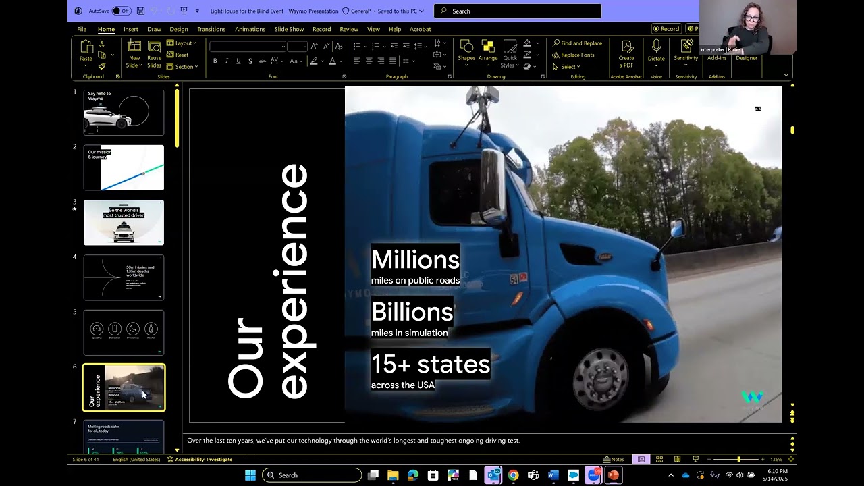Viewport: 864px width, 486px height.
Task: Toggle Normal view button in status bar
Action: click(641, 459)
